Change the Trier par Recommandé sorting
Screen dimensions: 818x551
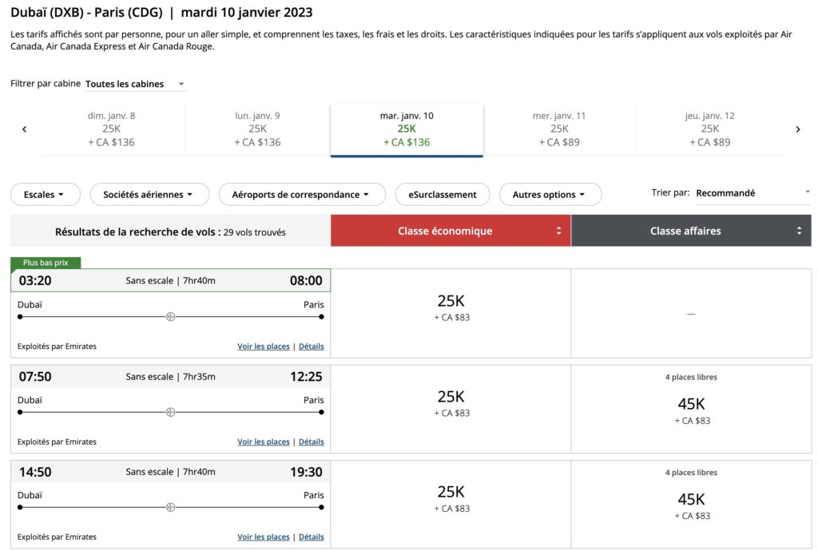click(751, 193)
